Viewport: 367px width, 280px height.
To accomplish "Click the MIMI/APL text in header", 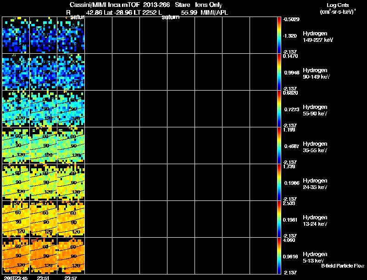I will (214, 12).
